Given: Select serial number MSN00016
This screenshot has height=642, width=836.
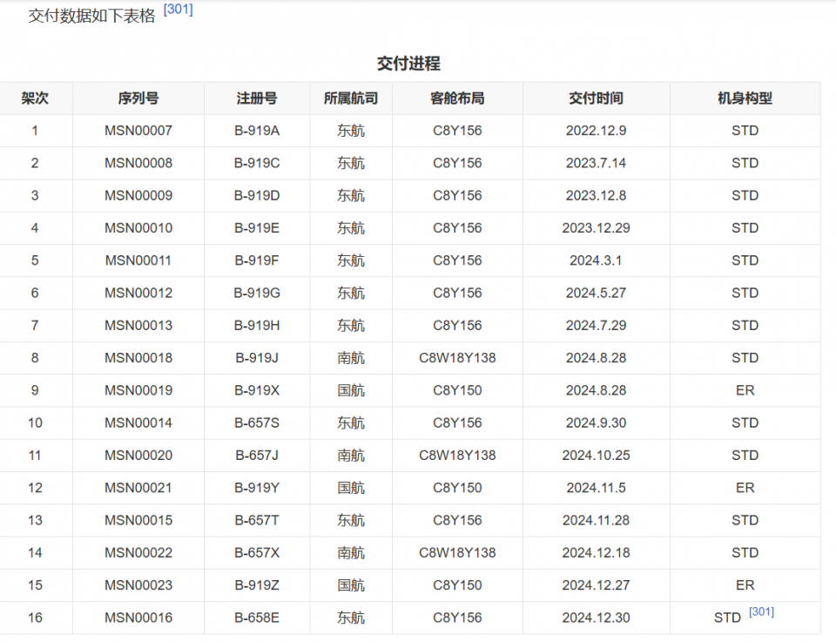Looking at the screenshot, I should [138, 618].
